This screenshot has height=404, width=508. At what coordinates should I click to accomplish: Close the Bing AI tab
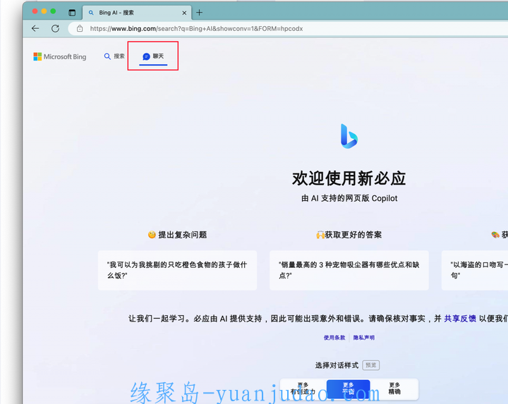click(x=184, y=13)
